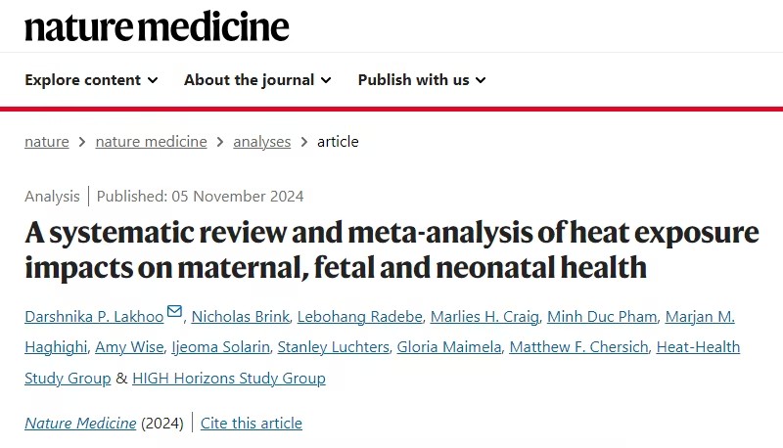Expand the Explore content dropdown
The width and height of the screenshot is (783, 448).
(x=91, y=80)
